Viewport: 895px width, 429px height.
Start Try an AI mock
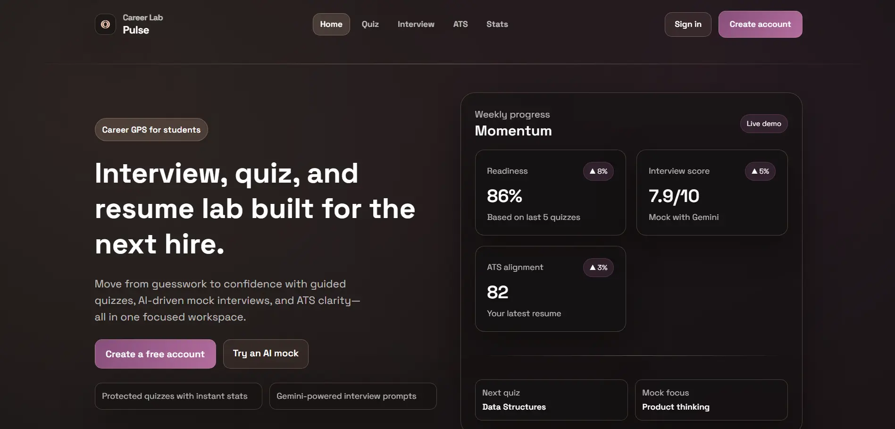pyautogui.click(x=266, y=353)
